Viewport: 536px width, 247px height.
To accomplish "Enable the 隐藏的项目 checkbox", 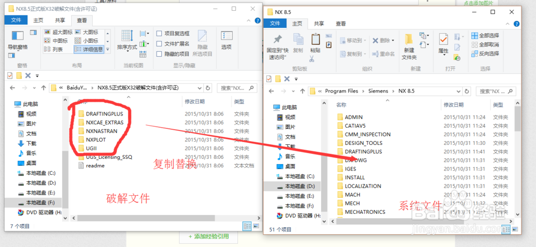I will click(x=159, y=54).
